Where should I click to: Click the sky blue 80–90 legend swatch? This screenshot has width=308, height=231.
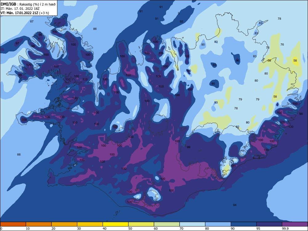point(218,224)
